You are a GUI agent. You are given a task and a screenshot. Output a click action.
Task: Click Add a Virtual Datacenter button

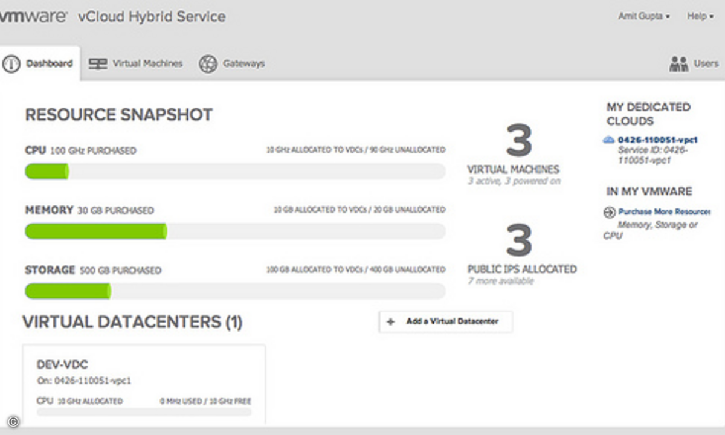(x=446, y=322)
